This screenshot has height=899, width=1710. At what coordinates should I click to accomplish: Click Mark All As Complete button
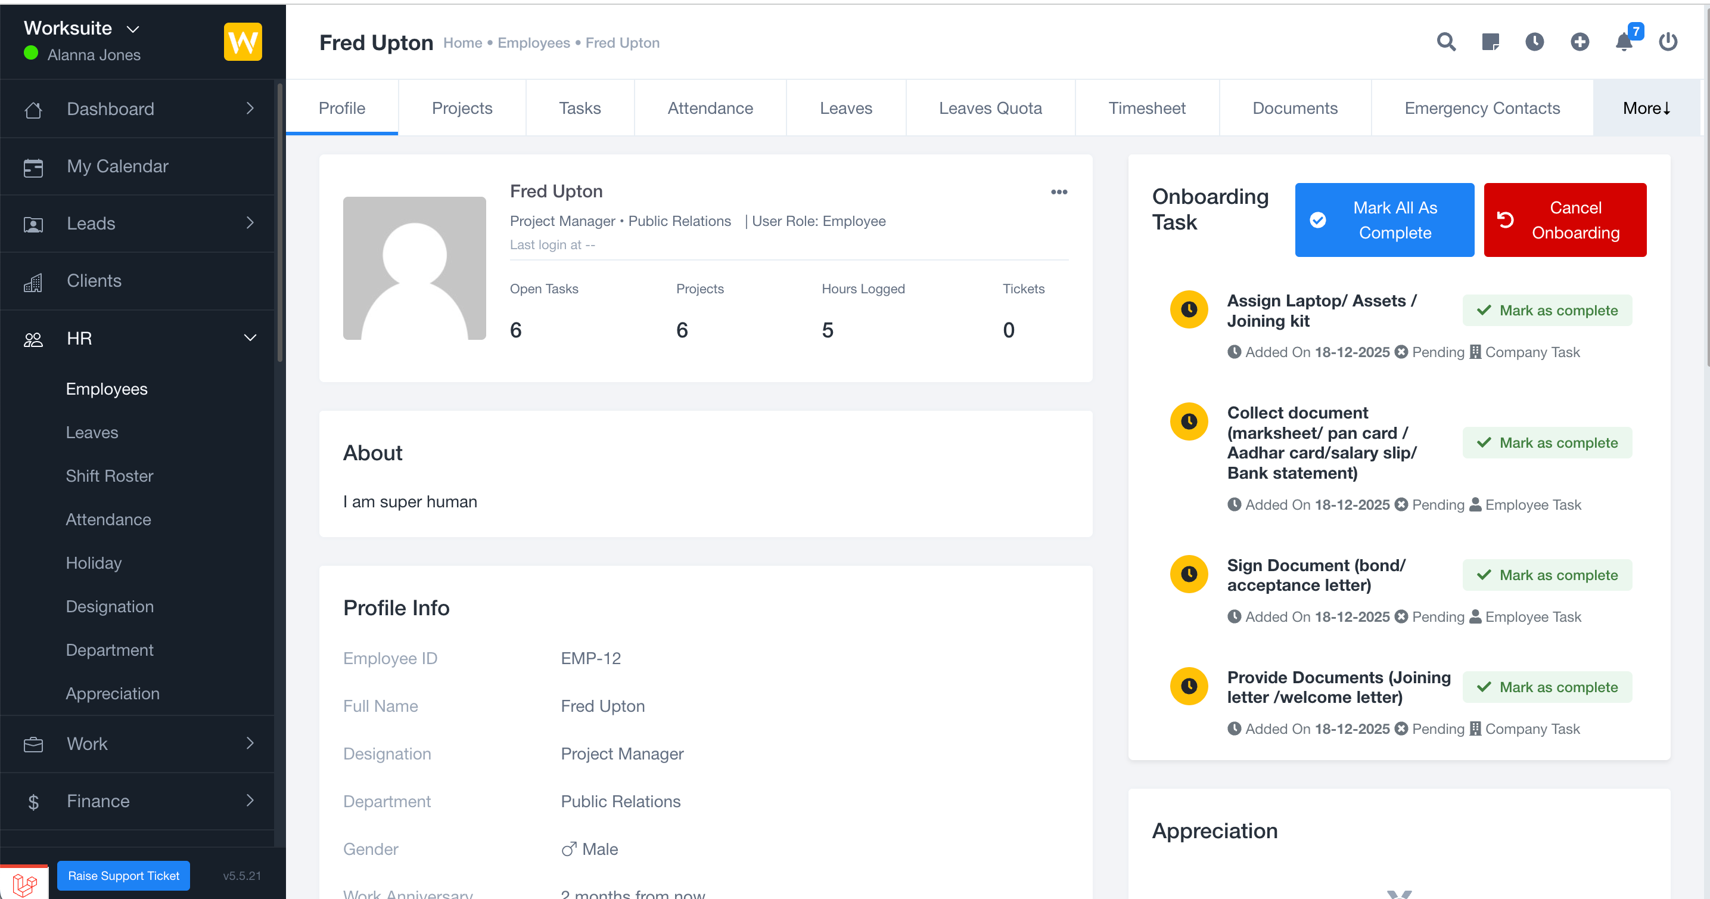tap(1384, 220)
